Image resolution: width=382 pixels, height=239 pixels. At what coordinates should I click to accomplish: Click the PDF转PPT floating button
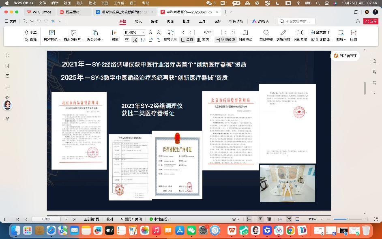[x=345, y=56]
